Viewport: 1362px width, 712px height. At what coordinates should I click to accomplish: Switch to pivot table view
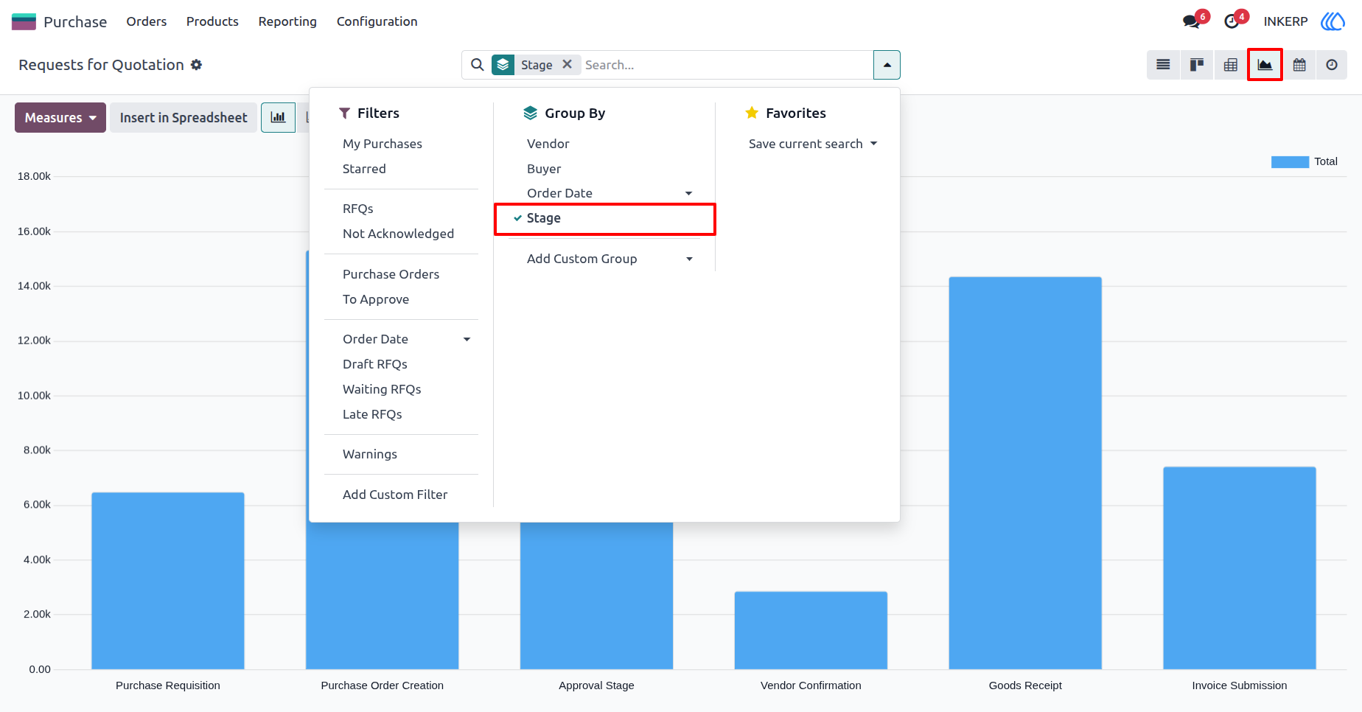pyautogui.click(x=1231, y=65)
